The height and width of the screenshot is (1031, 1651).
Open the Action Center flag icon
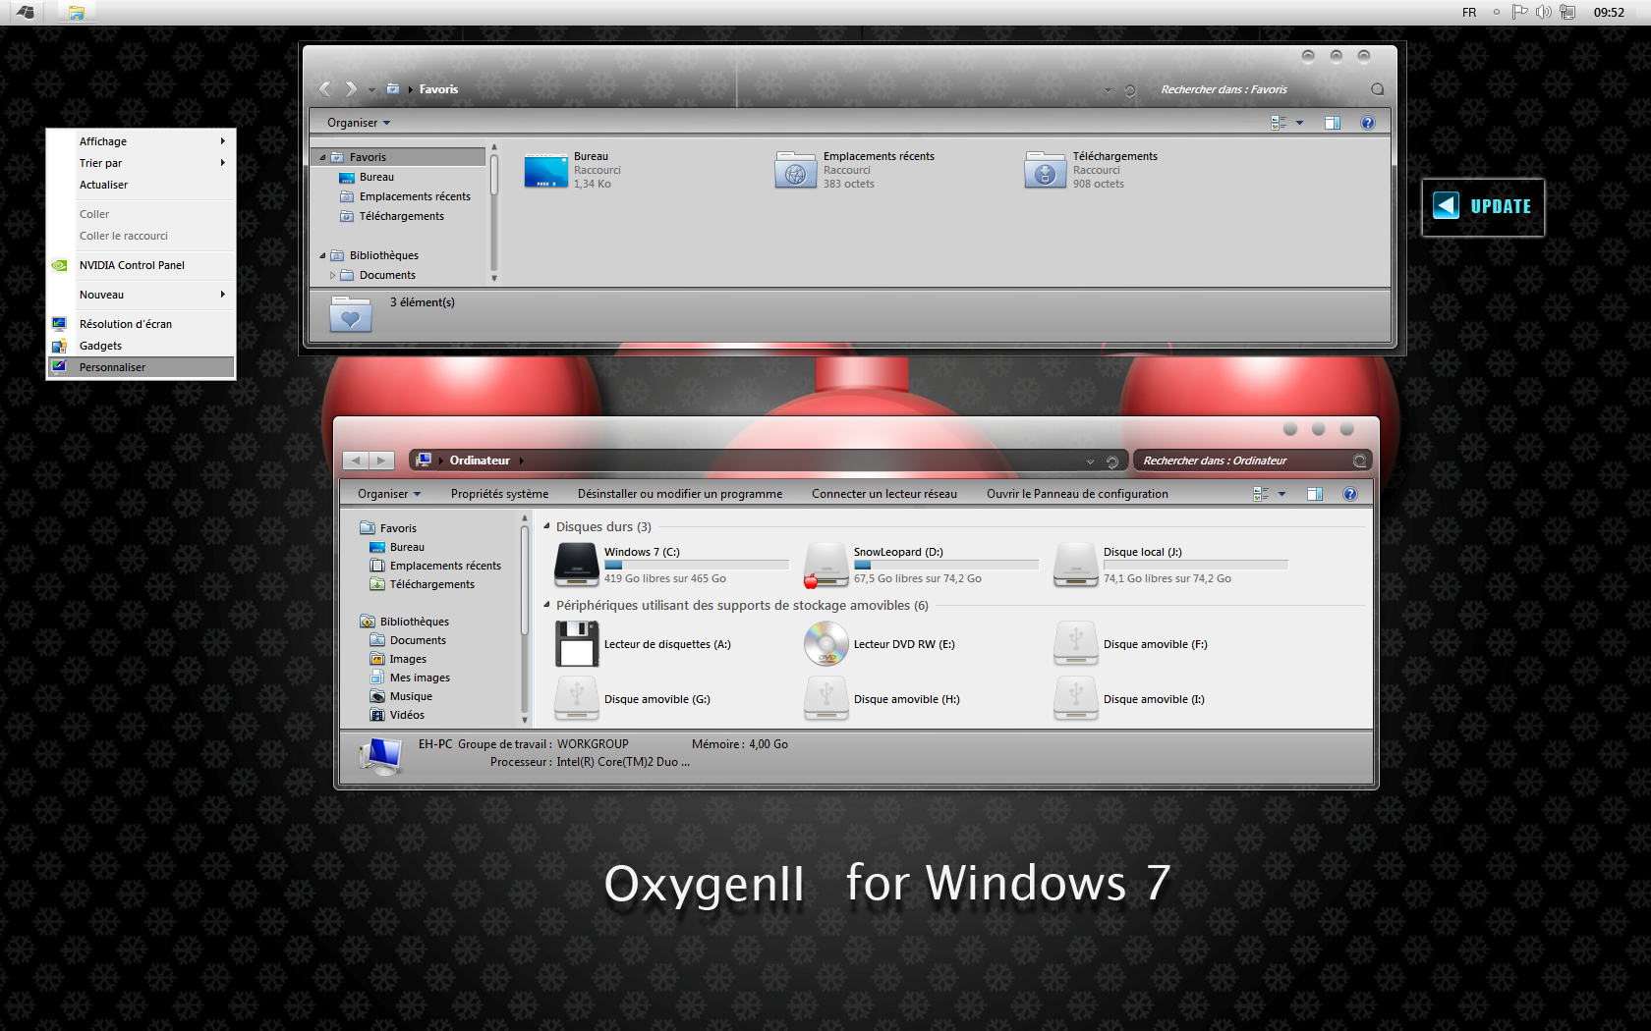pos(1519,12)
